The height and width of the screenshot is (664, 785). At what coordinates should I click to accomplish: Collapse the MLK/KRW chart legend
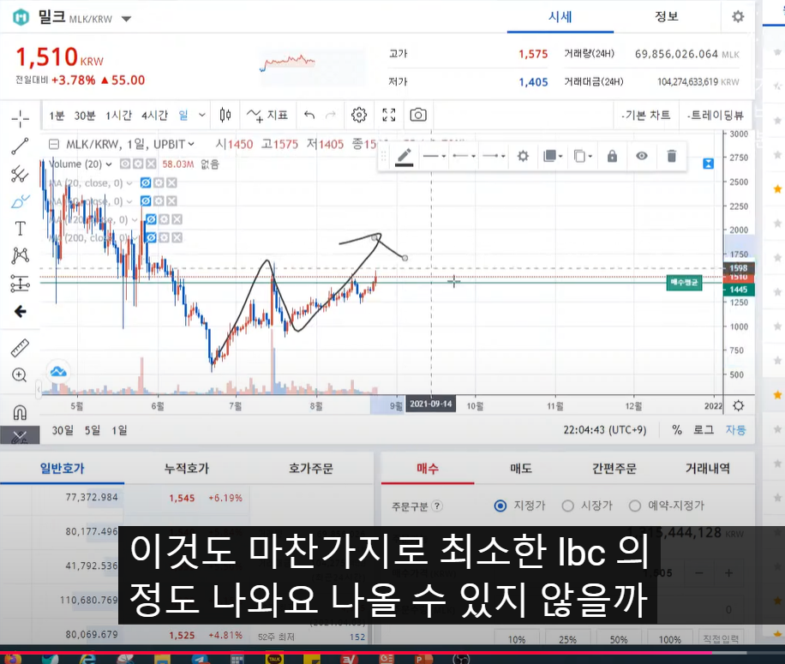[x=54, y=145]
